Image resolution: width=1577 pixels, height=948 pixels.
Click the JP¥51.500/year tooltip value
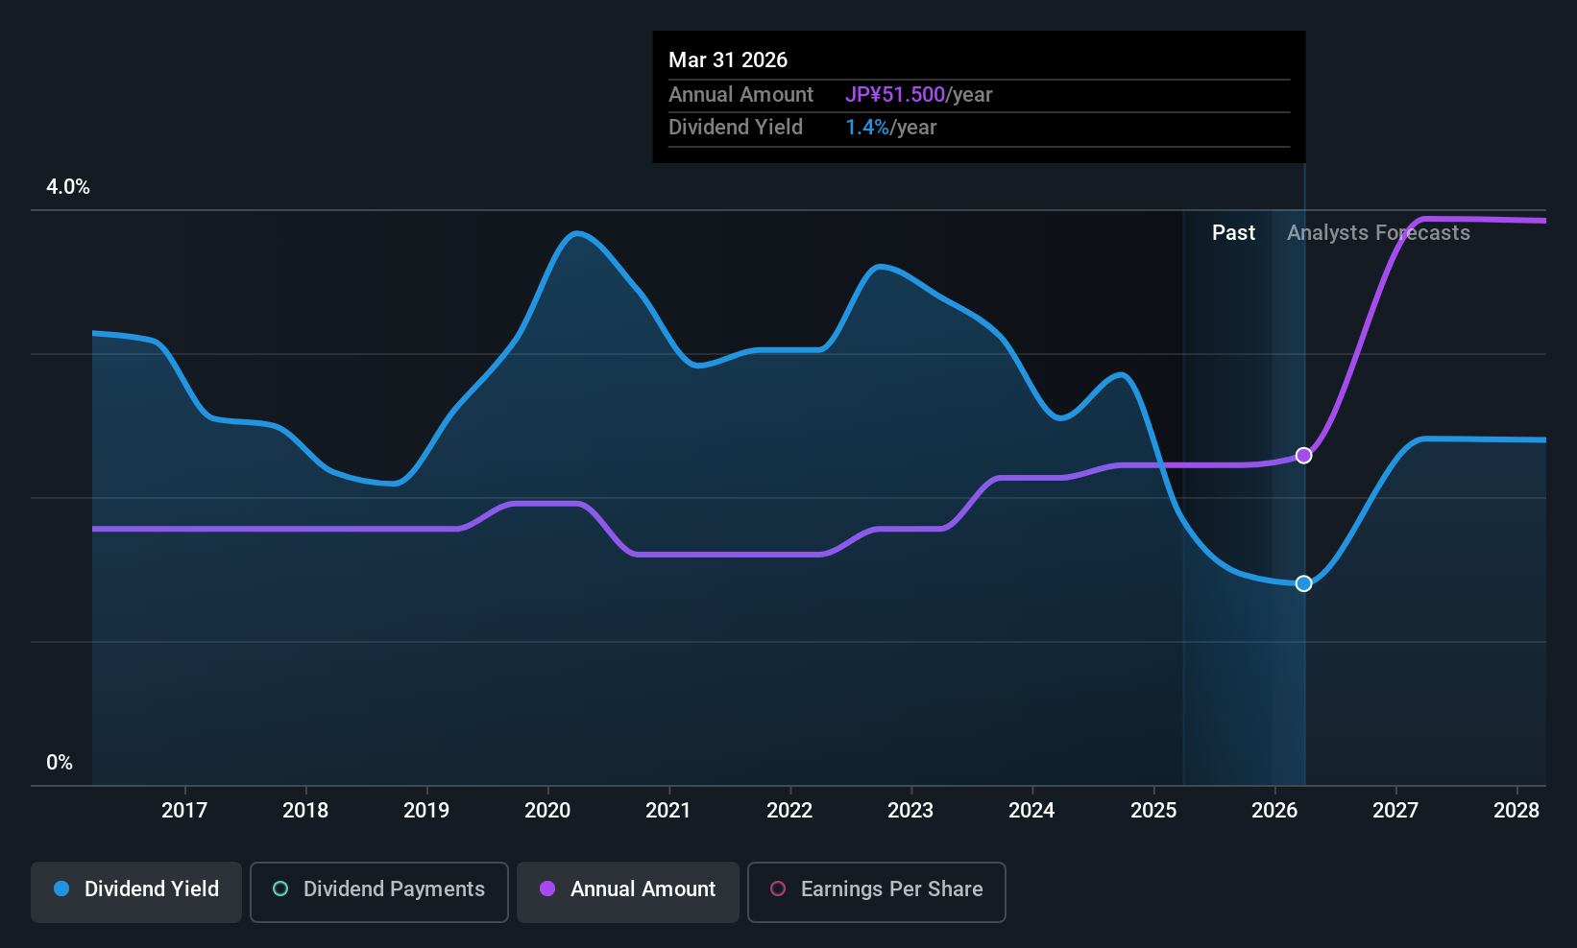(918, 95)
